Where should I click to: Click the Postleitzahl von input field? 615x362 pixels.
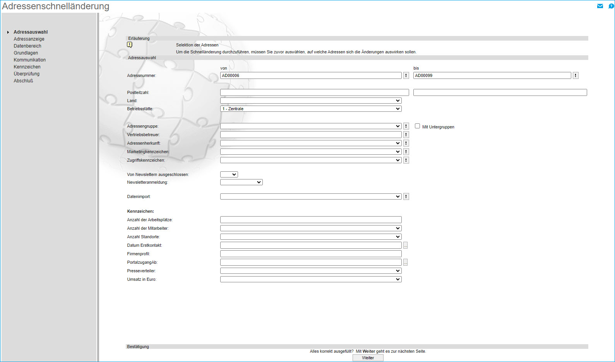(314, 92)
